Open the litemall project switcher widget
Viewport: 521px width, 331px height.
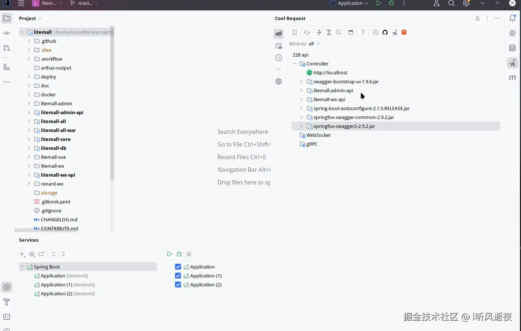(x=47, y=3)
